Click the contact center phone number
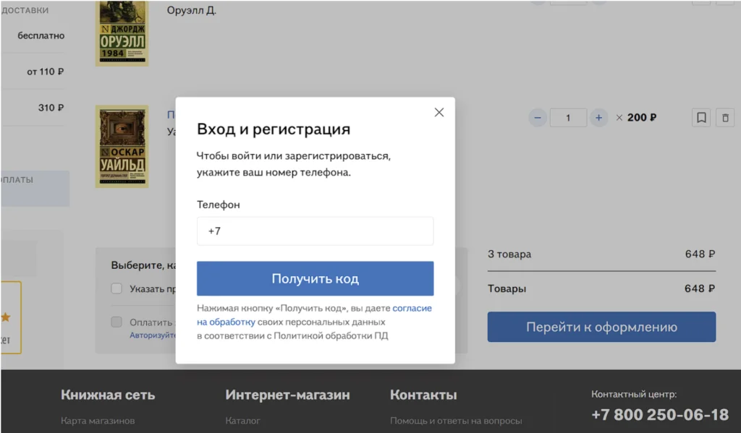This screenshot has width=741, height=433. 659,415
